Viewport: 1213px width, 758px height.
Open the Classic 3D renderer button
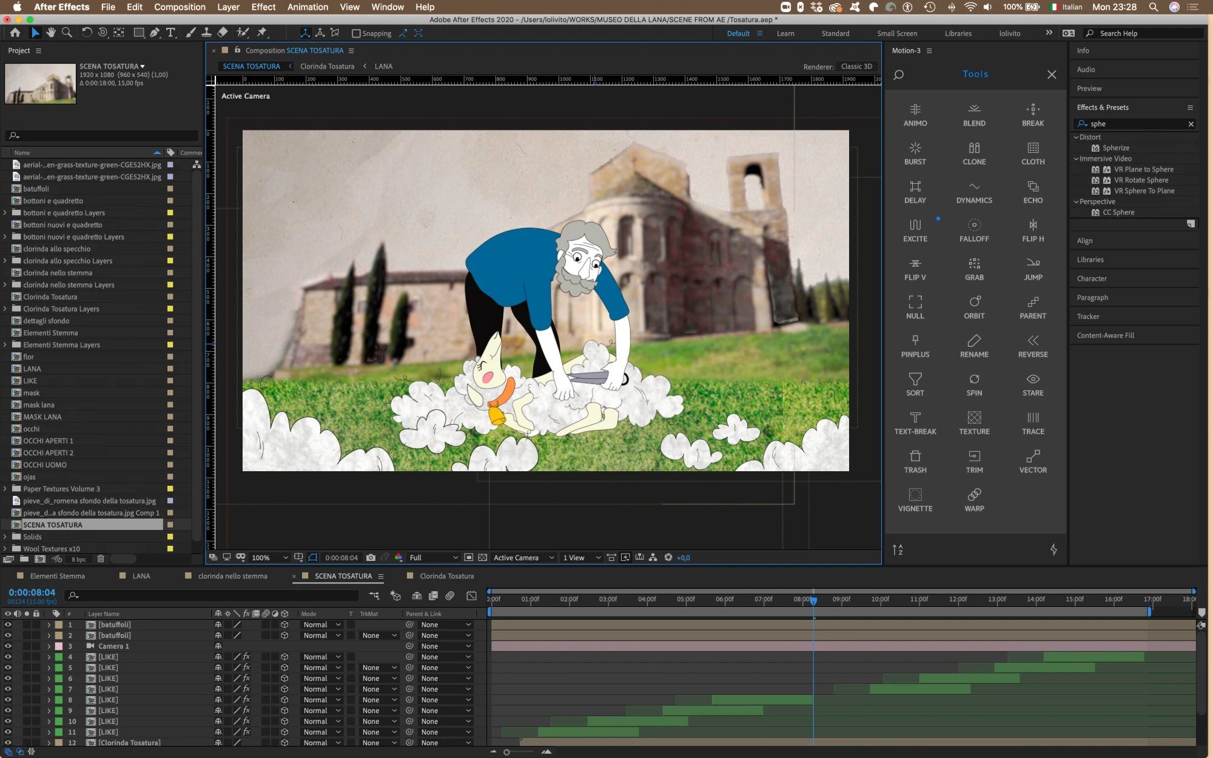point(856,66)
